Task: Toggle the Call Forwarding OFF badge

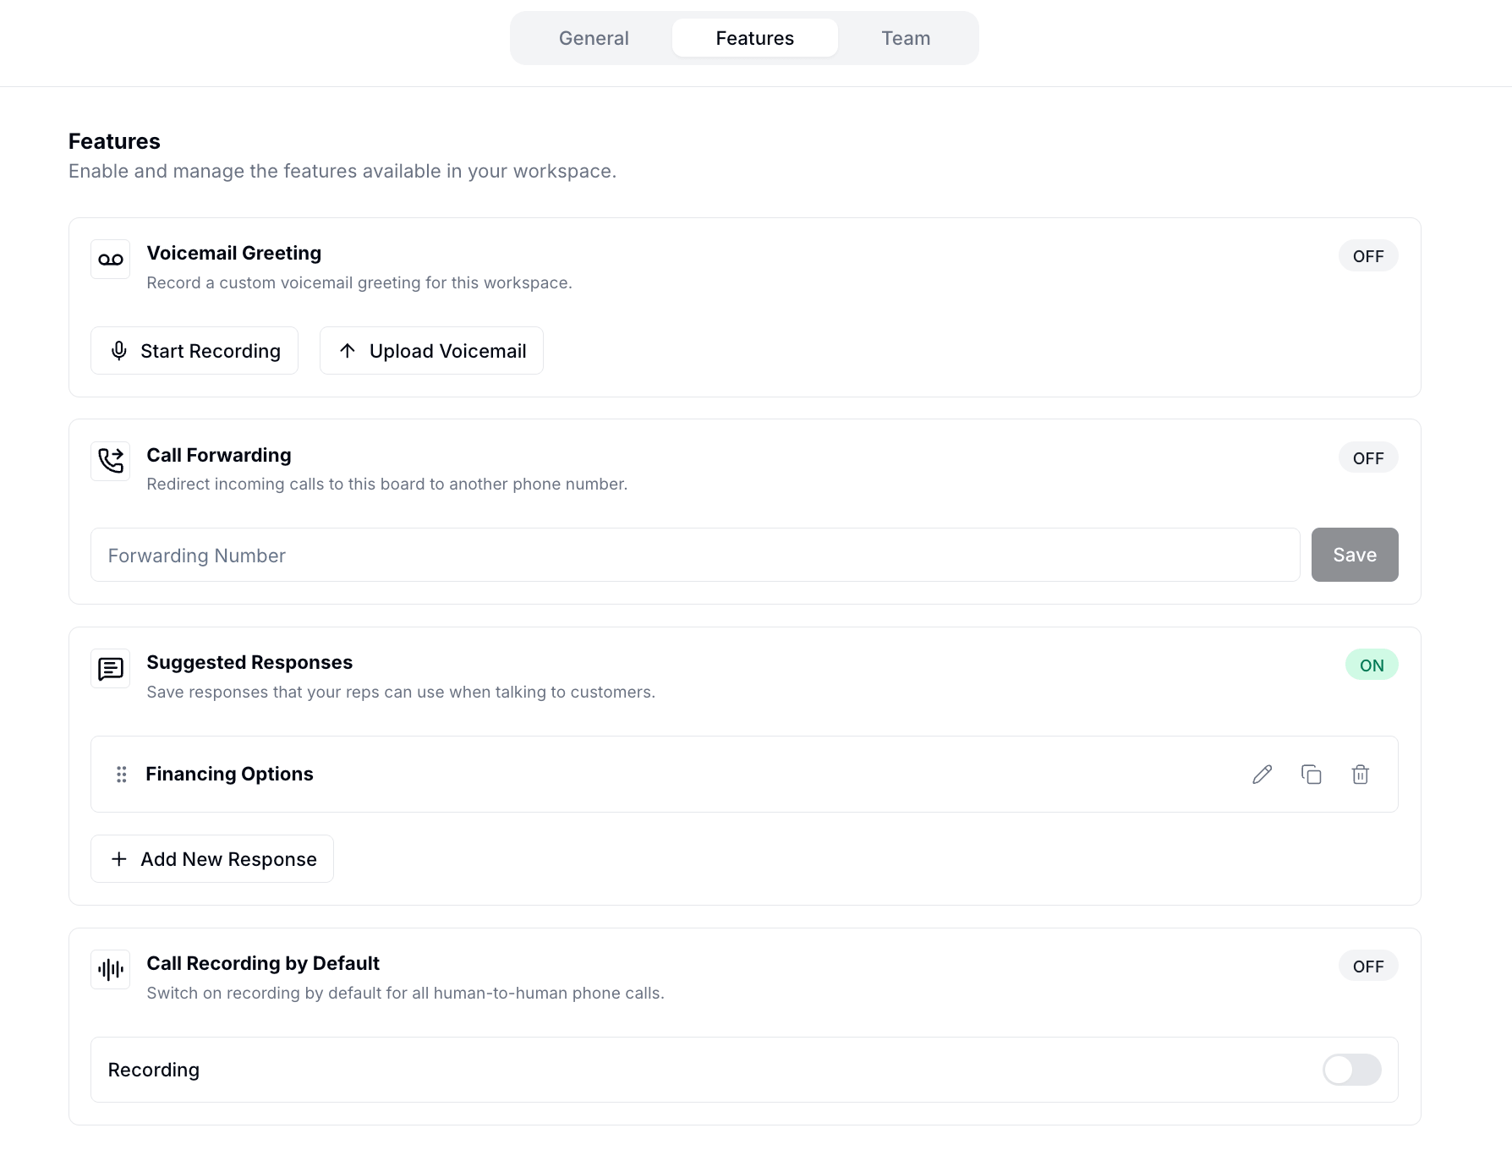Action: [x=1368, y=458]
